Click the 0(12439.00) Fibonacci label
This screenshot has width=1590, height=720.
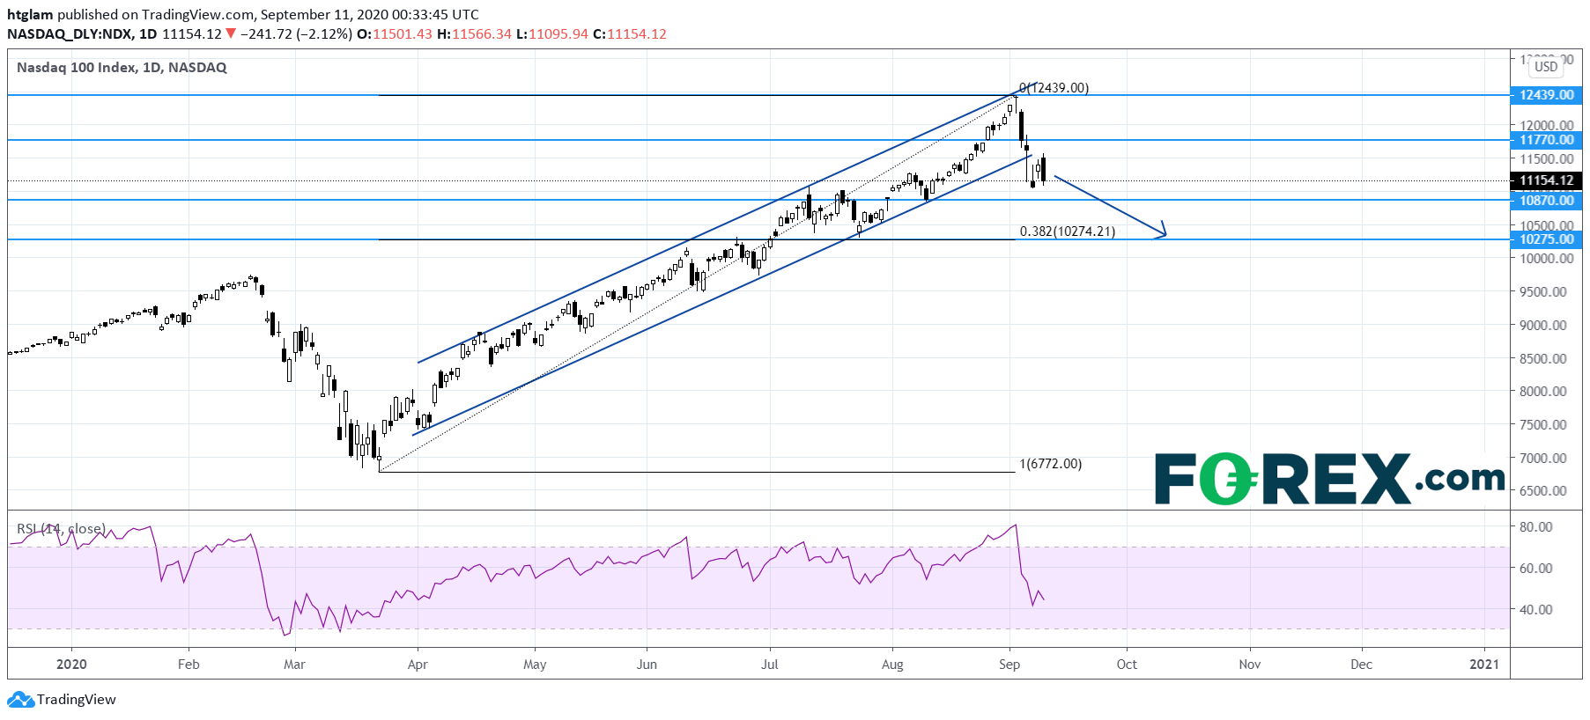pos(1054,88)
